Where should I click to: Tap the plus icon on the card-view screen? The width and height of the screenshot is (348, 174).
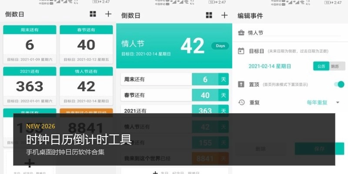coord(108,14)
